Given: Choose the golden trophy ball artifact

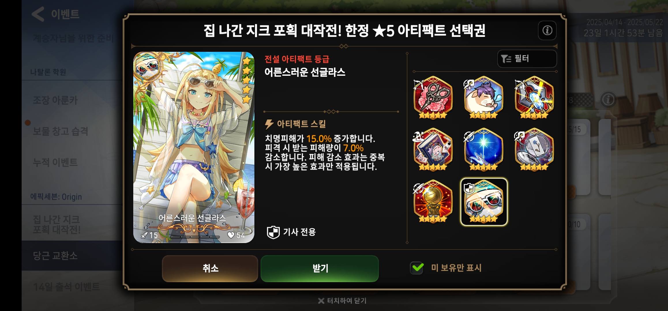Looking at the screenshot, I should [x=433, y=201].
